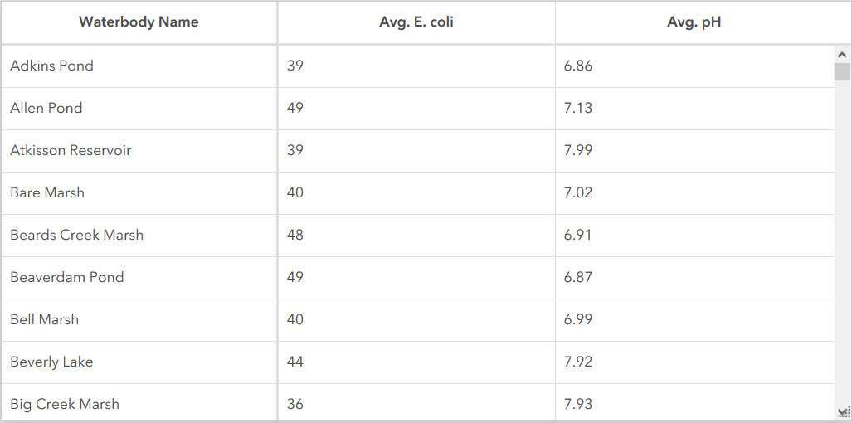The height and width of the screenshot is (423, 852).
Task: Select the Bare Marsh entry
Action: tap(47, 192)
